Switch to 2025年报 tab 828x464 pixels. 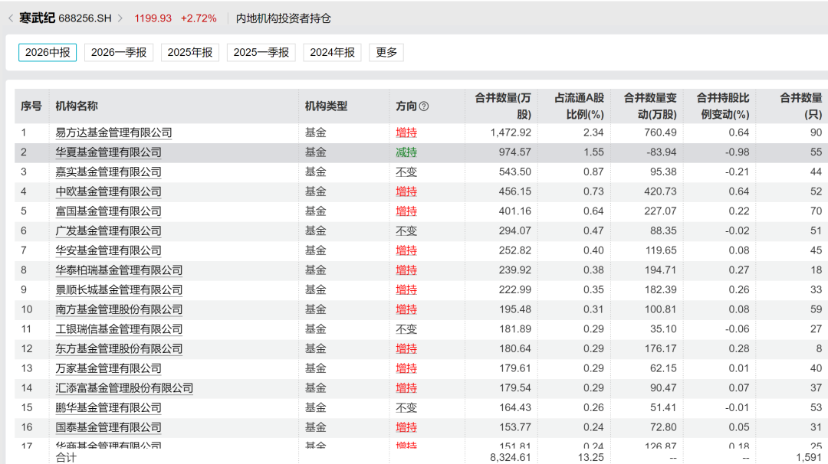click(190, 52)
